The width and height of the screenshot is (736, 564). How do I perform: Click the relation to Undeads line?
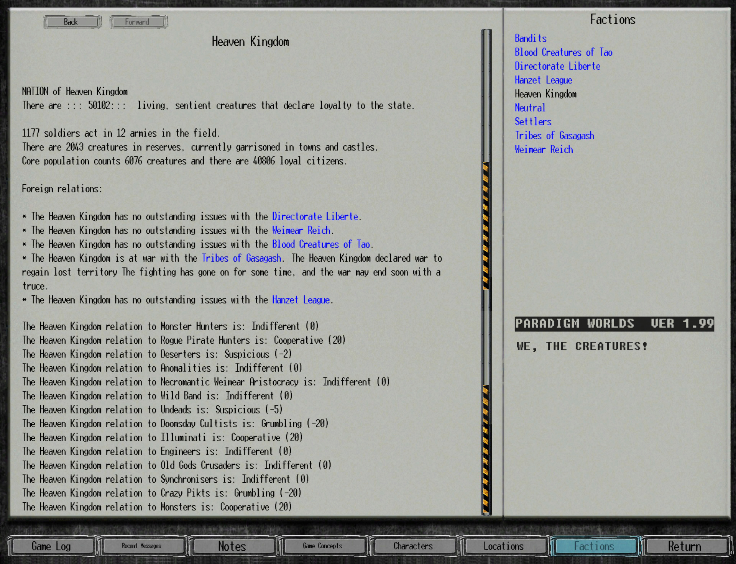(153, 410)
